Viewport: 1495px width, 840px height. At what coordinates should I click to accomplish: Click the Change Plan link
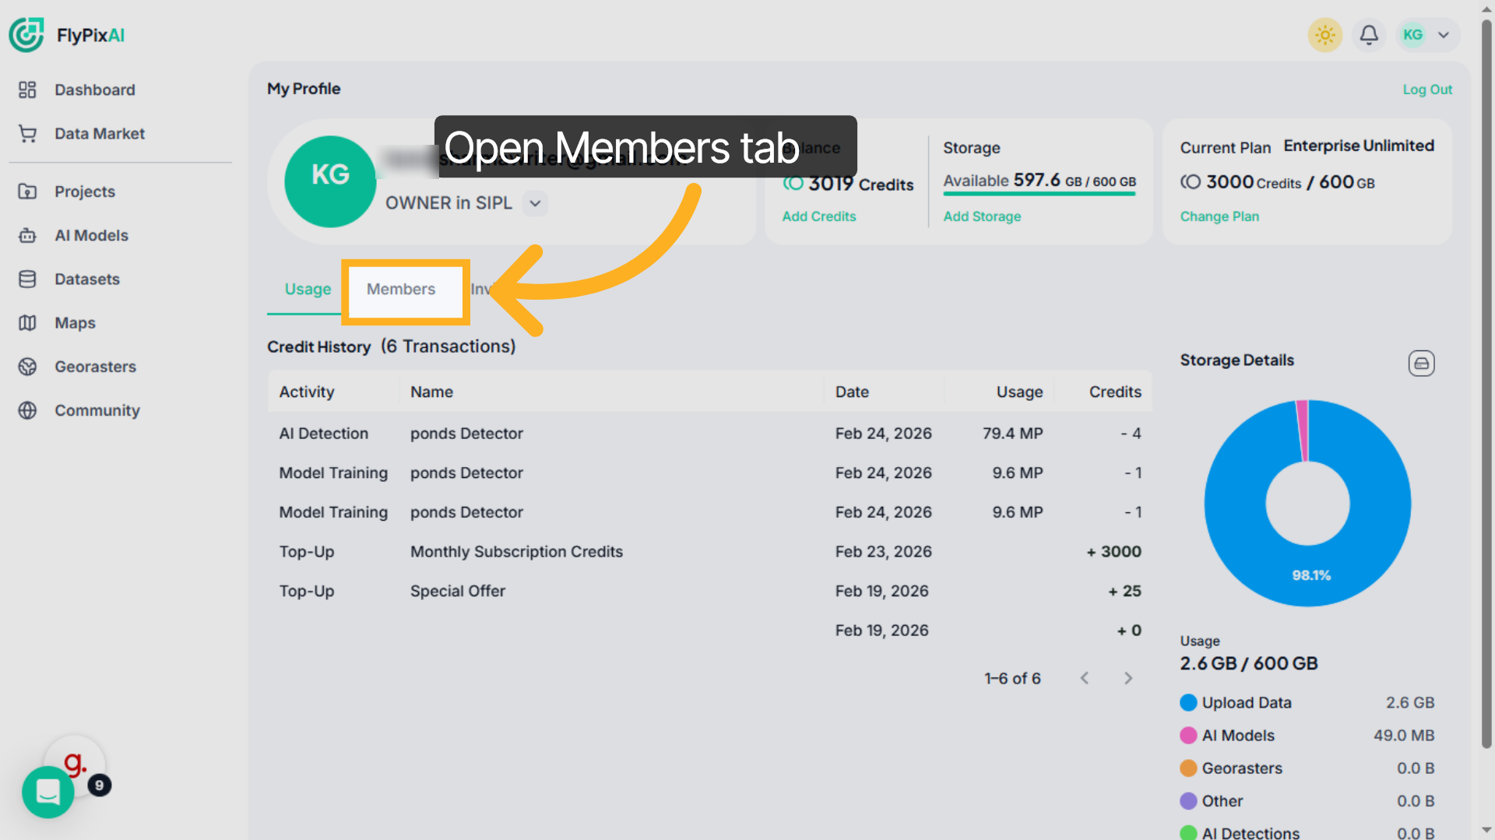click(x=1219, y=216)
